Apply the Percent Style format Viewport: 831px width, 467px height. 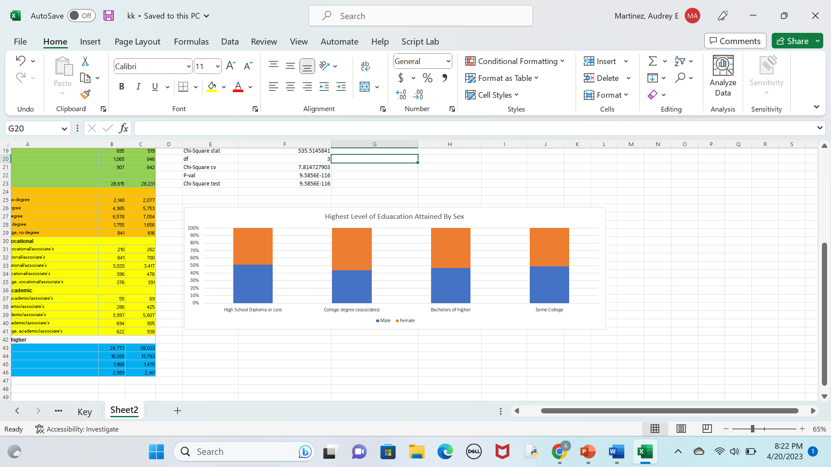click(427, 78)
